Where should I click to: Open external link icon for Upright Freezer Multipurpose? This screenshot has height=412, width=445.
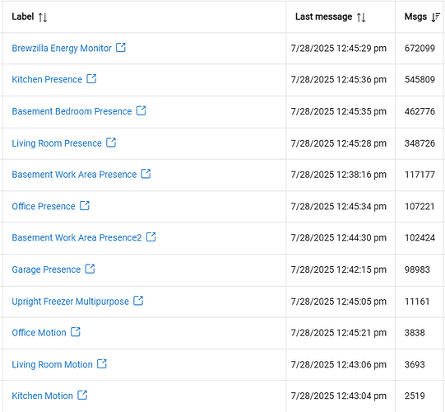point(138,301)
